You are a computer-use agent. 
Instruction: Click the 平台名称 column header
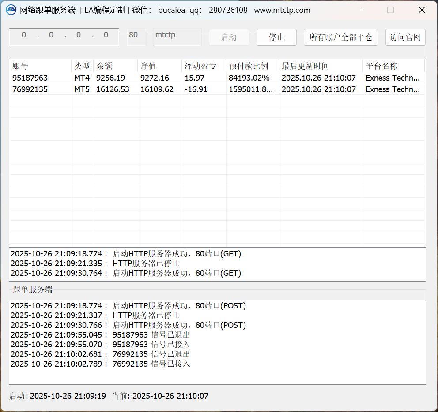point(393,66)
